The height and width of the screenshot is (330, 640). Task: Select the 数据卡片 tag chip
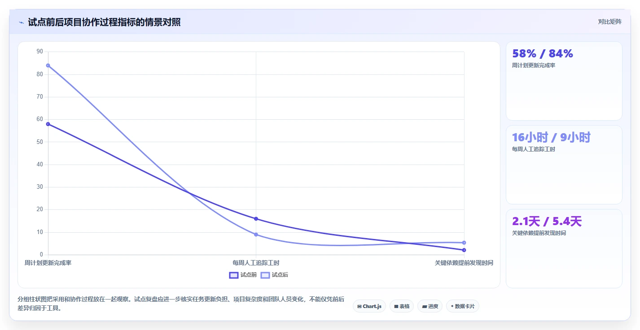[463, 306]
